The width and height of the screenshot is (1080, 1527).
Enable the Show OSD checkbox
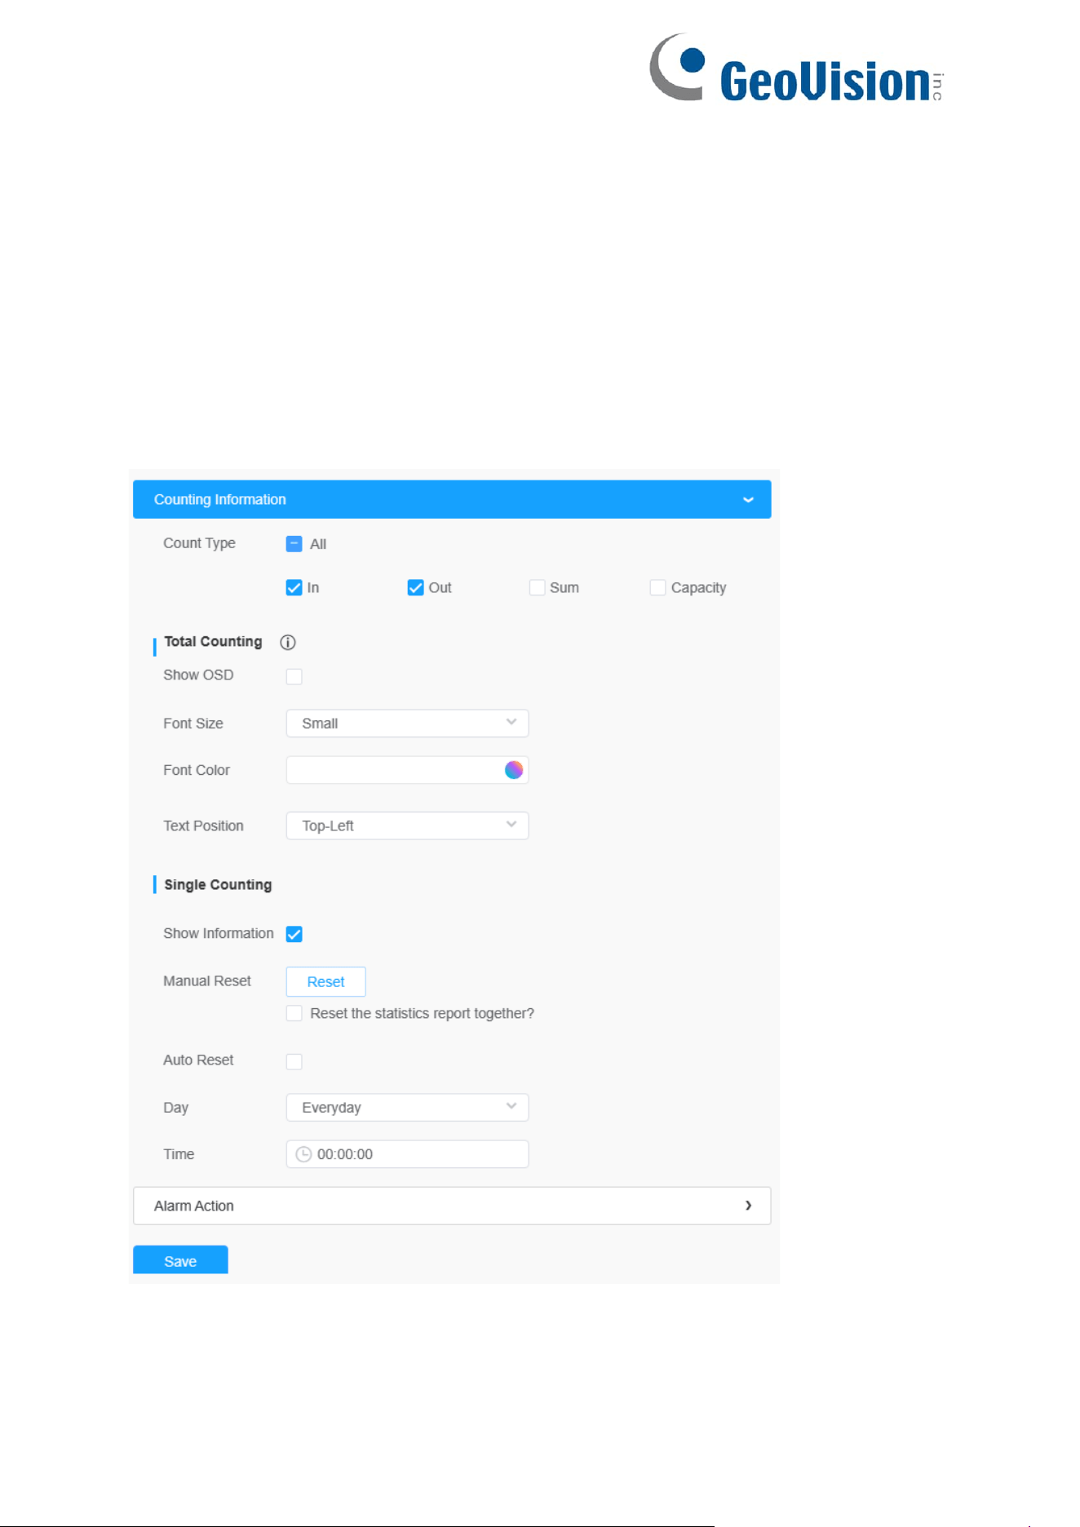pos(294,676)
